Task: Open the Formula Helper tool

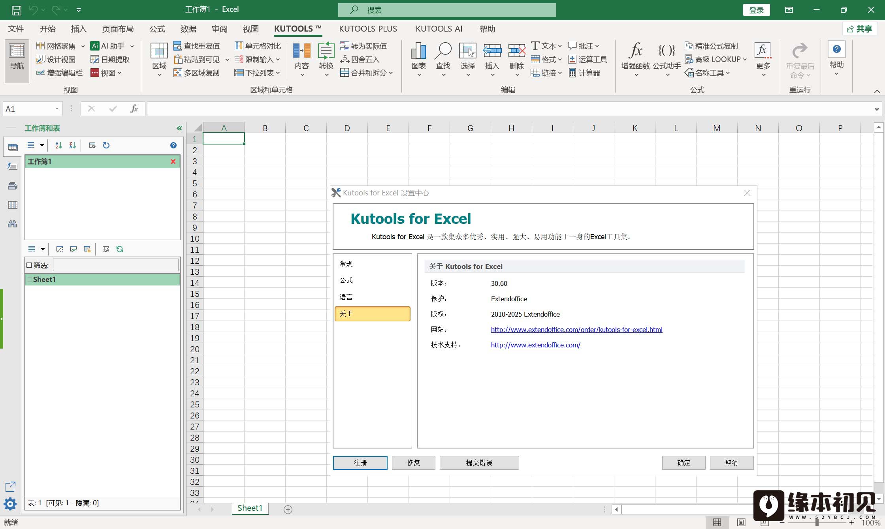Action: click(667, 59)
